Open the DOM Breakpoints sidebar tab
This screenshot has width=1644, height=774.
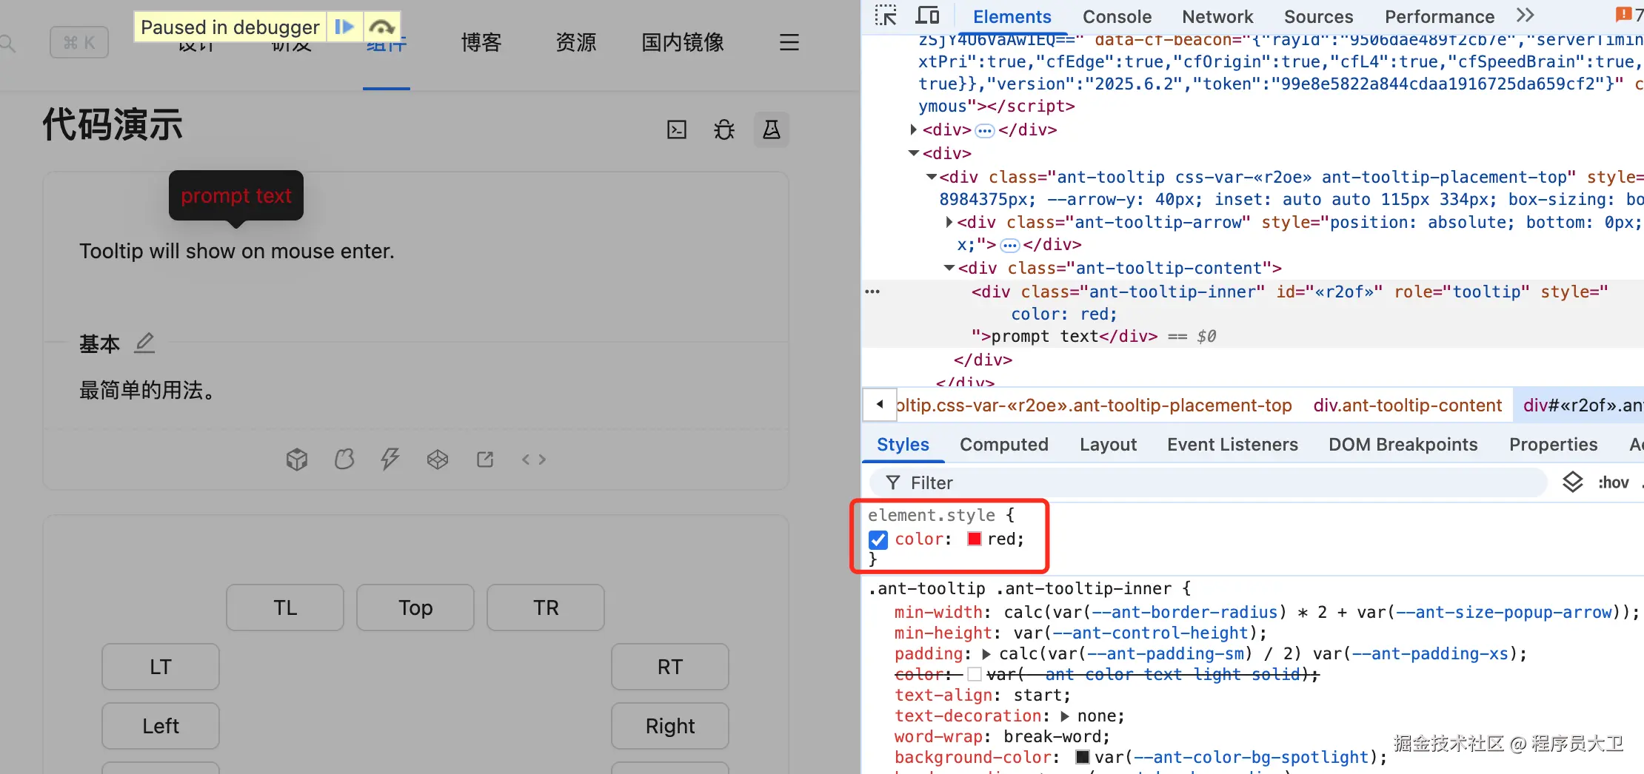[x=1403, y=445]
